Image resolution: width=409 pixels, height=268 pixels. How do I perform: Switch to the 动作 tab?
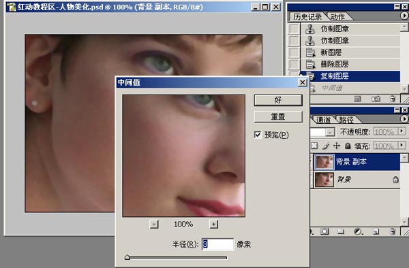pos(337,17)
